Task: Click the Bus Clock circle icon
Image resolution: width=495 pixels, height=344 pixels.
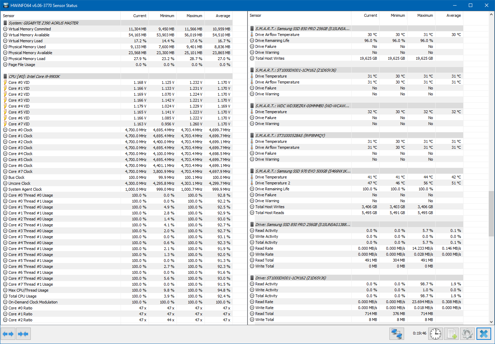Action: point(5,177)
